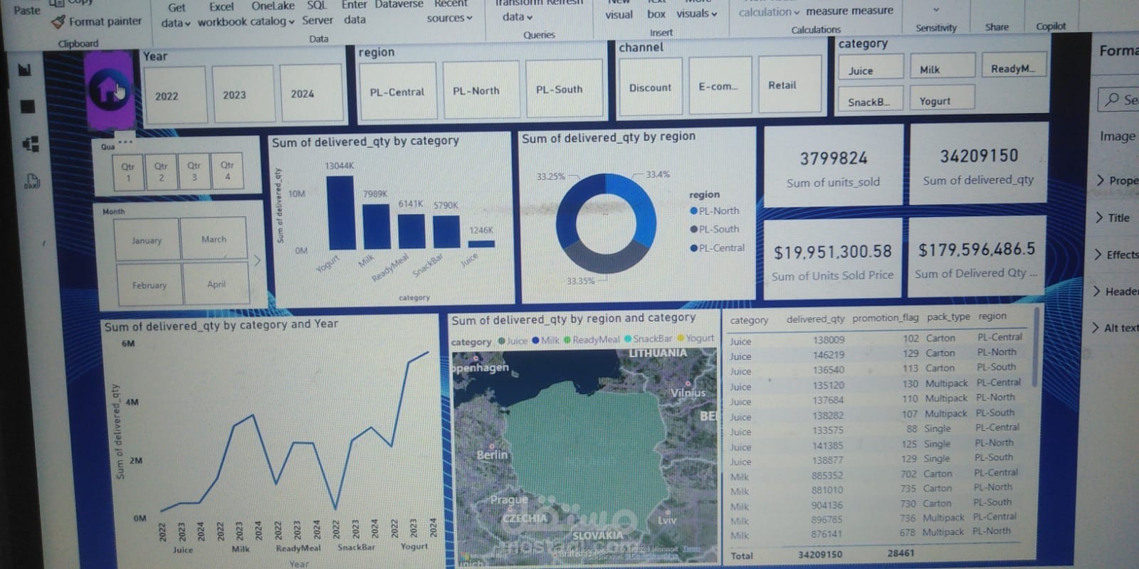Viewport: 1139px width, 569px height.
Task: Click Excel workbook data source
Action: [x=221, y=14]
